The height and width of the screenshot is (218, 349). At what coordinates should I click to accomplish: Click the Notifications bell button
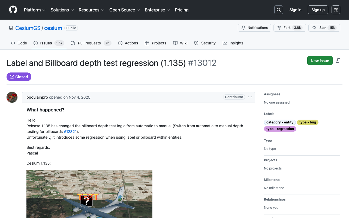(x=254, y=28)
